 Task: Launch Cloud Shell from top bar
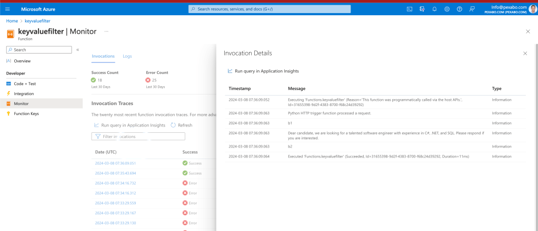click(x=410, y=9)
